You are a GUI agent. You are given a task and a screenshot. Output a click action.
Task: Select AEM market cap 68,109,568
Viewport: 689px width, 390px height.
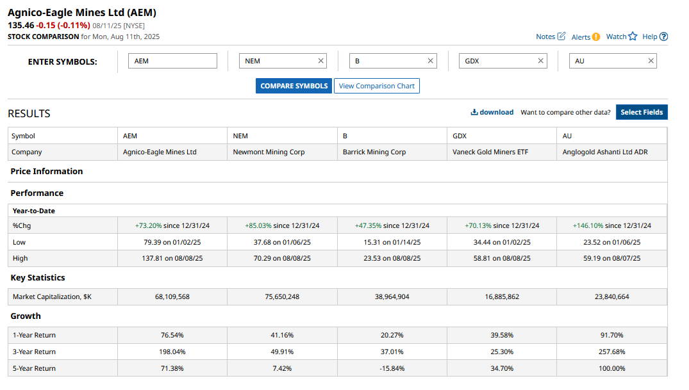point(172,297)
